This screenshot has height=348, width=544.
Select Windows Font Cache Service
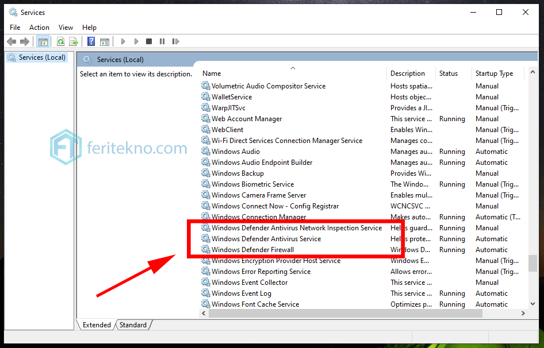(x=255, y=304)
